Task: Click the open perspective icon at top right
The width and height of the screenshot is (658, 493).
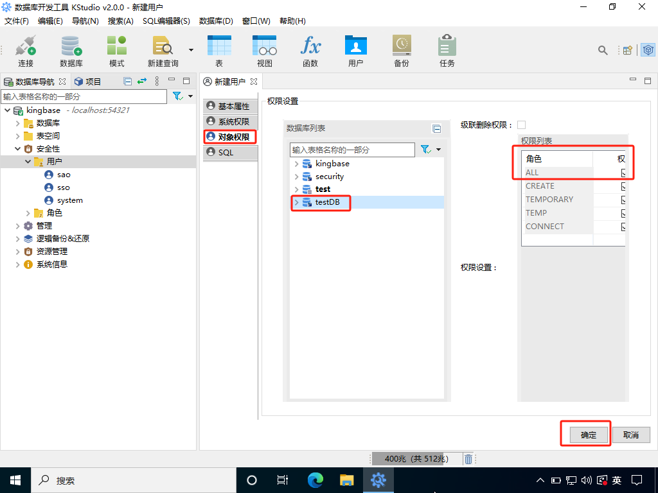Action: (x=628, y=50)
